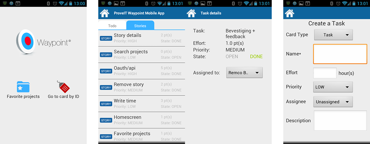Tap STORY badge next to Oauth/api

[x=106, y=71]
